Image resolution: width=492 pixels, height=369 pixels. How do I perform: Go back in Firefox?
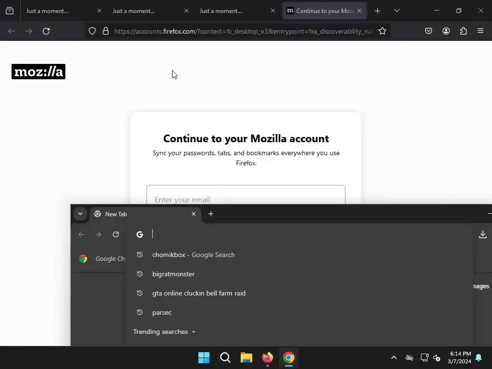(x=12, y=31)
